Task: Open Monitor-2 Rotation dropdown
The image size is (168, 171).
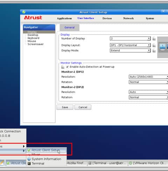Action: (x=148, y=97)
